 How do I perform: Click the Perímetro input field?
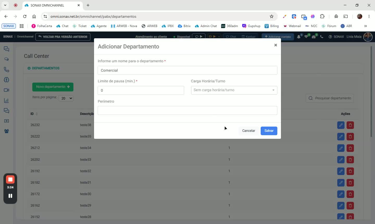click(187, 110)
